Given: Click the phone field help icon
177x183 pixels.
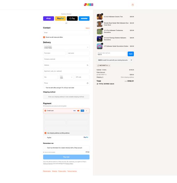Looking at the screenshot, I should tap(87, 83).
